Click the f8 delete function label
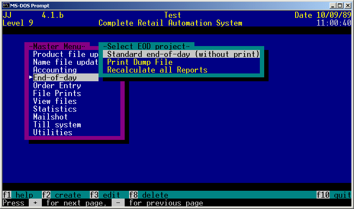 [149, 195]
